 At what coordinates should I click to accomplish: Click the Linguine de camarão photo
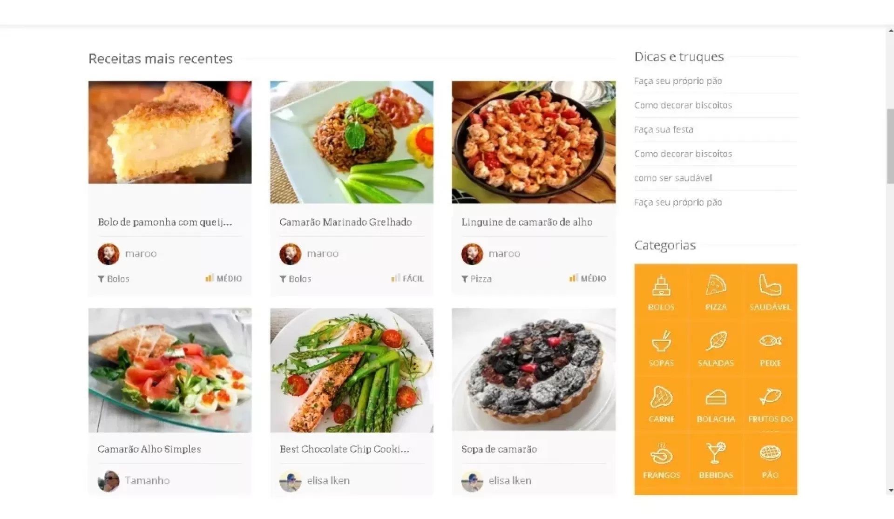point(534,142)
